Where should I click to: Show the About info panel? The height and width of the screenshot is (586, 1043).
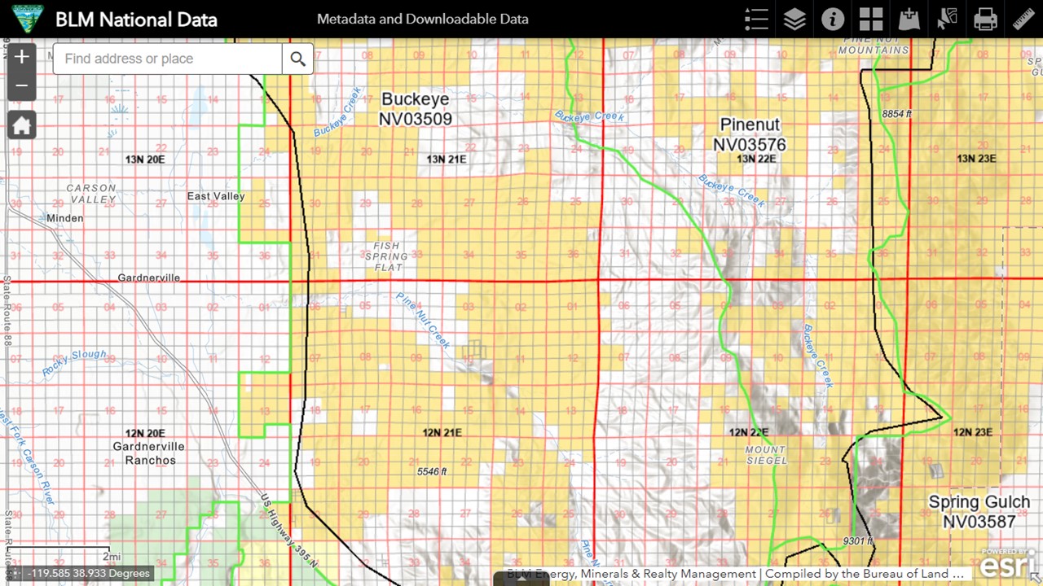[833, 20]
